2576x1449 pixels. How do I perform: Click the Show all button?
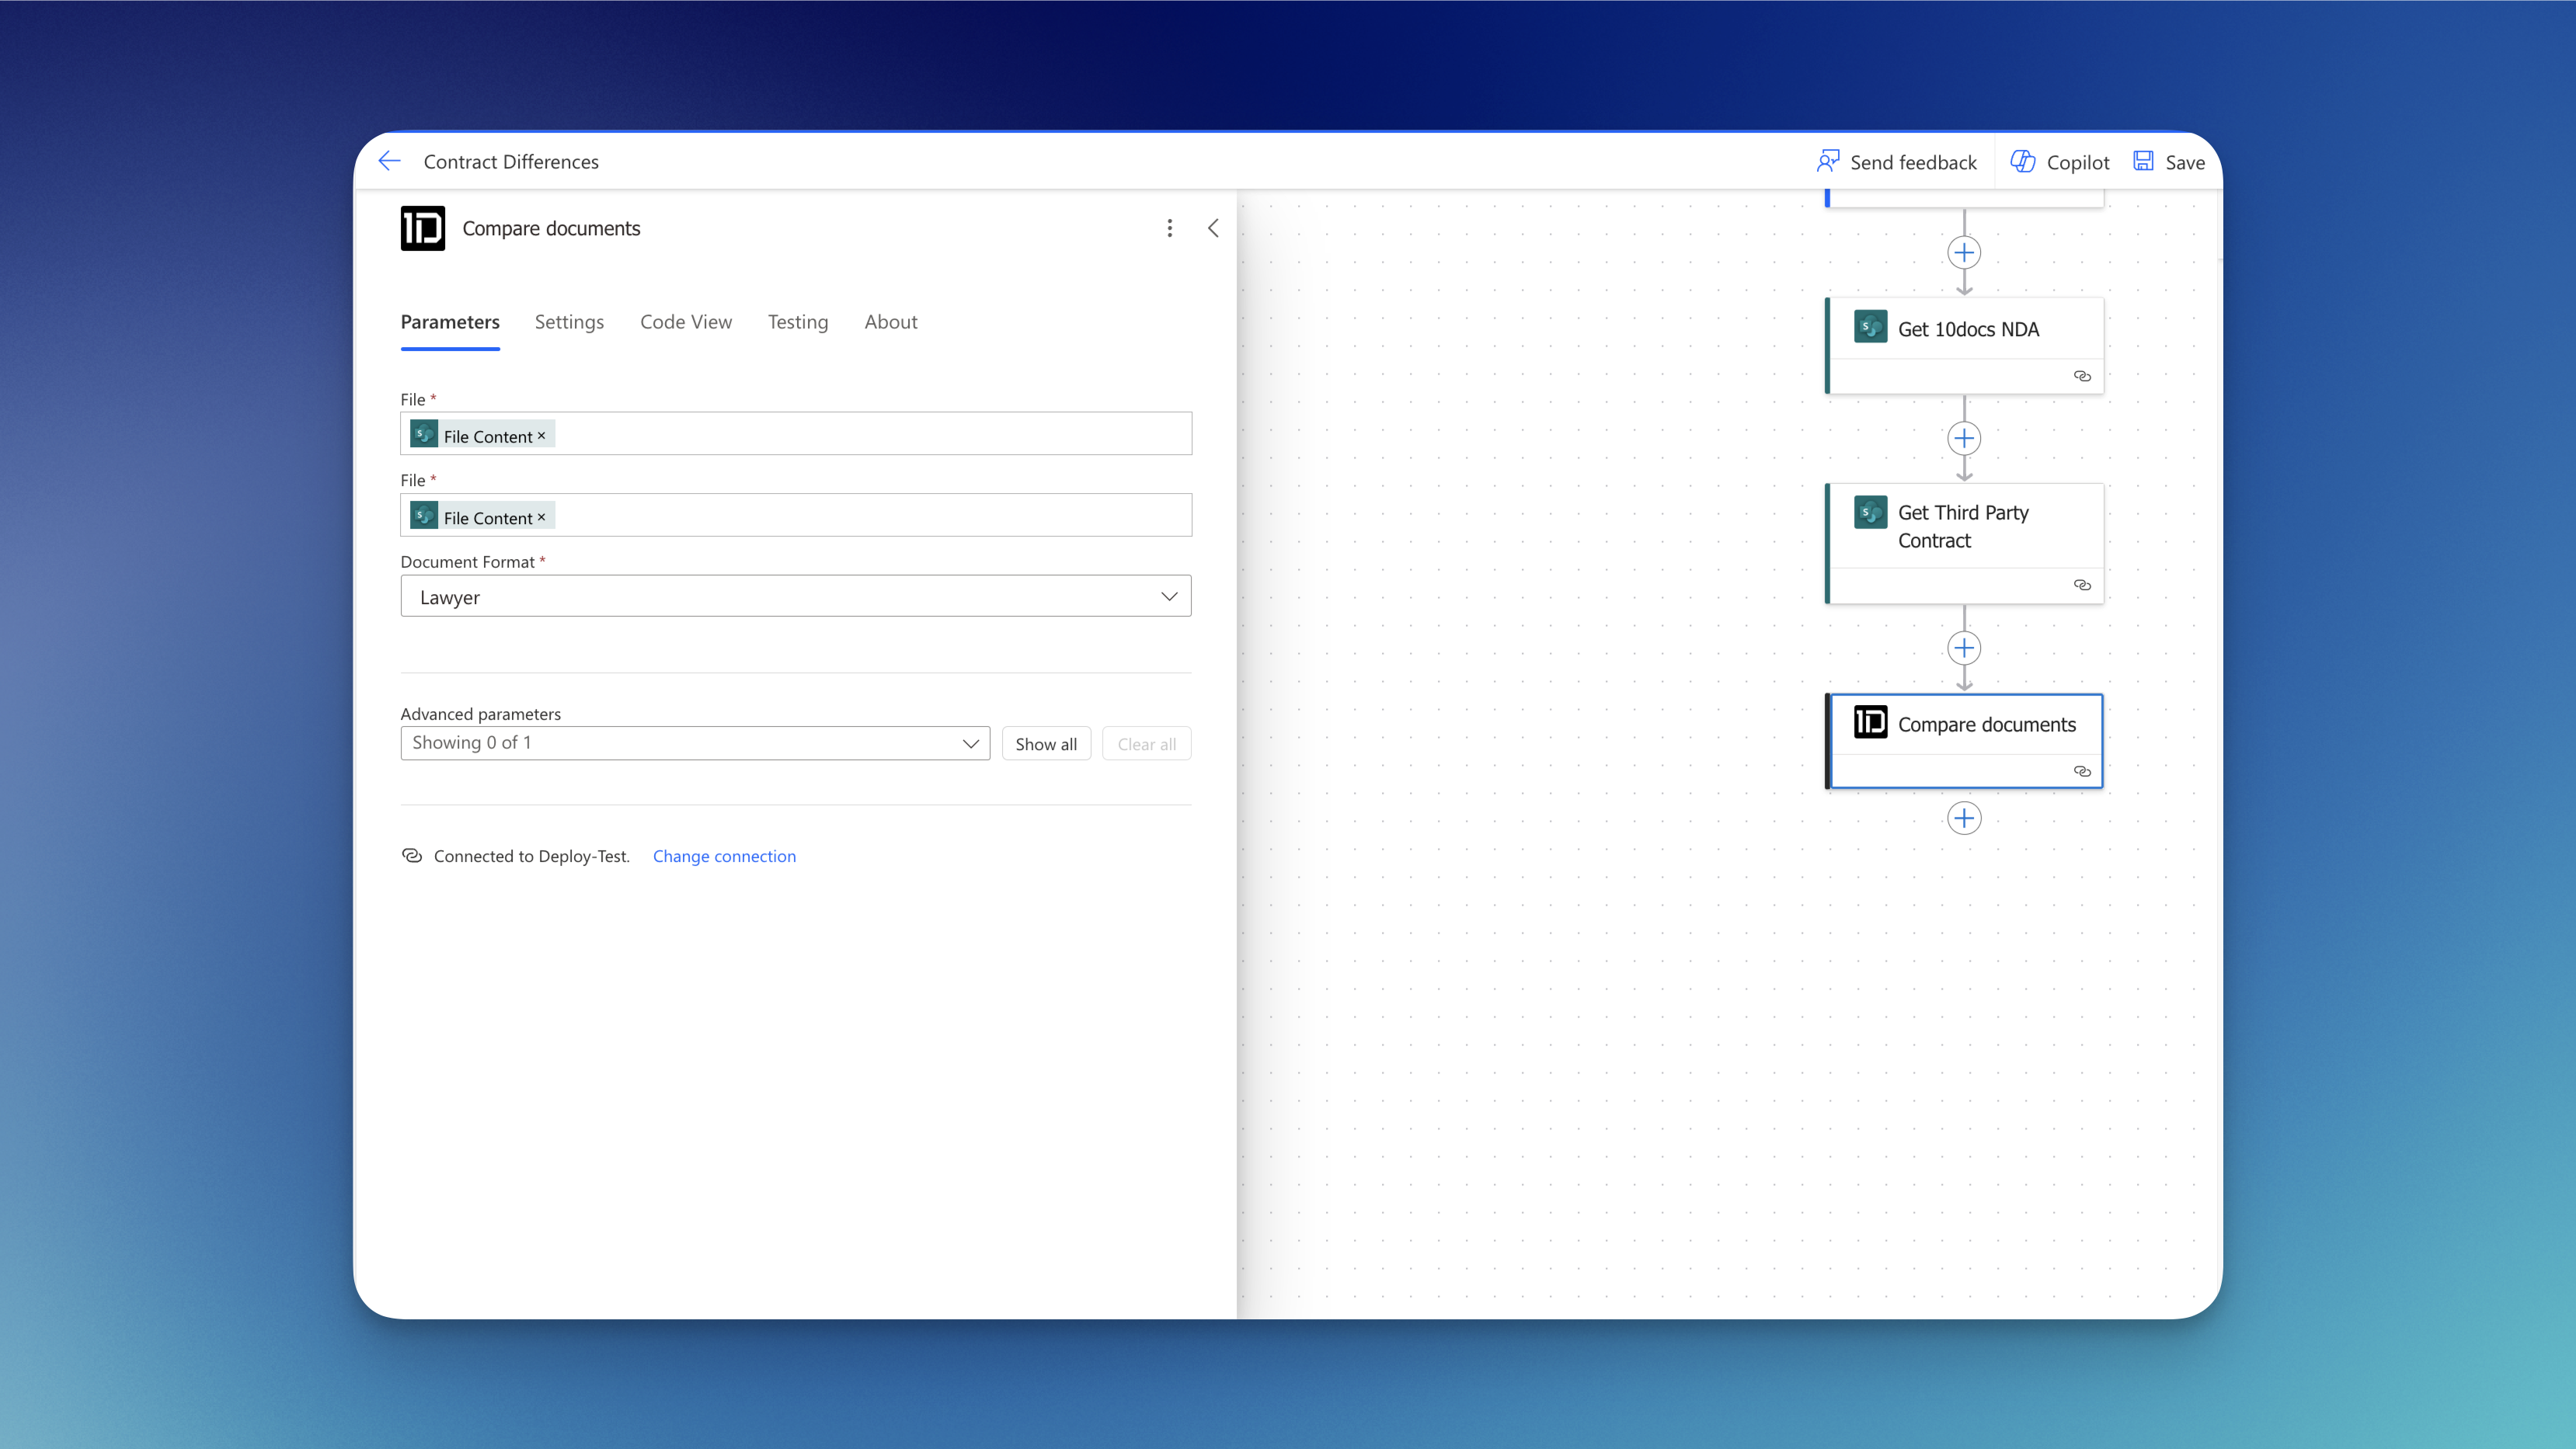click(x=1045, y=743)
